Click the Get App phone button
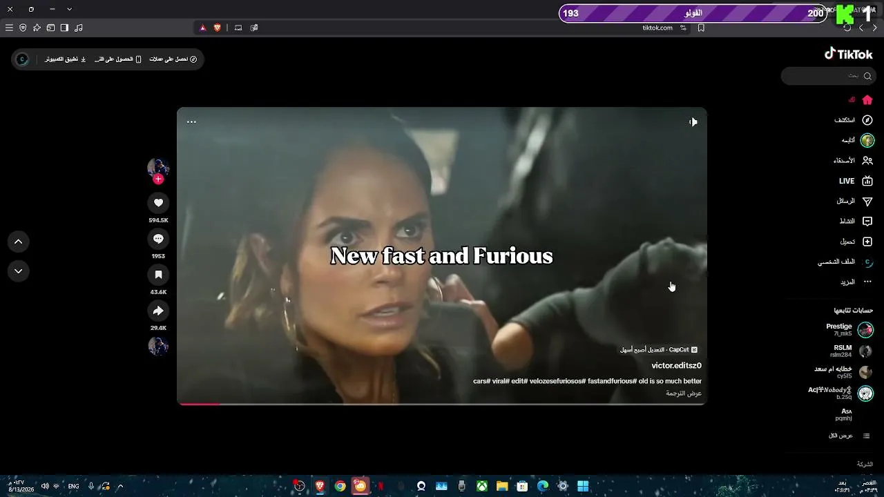 (118, 59)
